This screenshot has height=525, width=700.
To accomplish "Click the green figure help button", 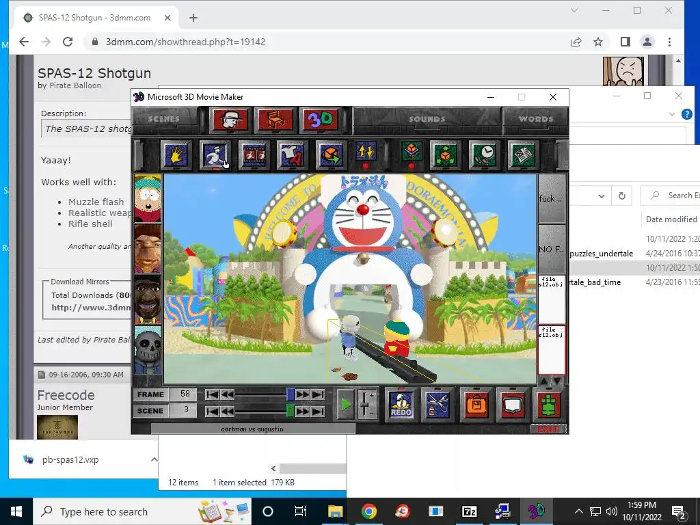I will pyautogui.click(x=548, y=405).
